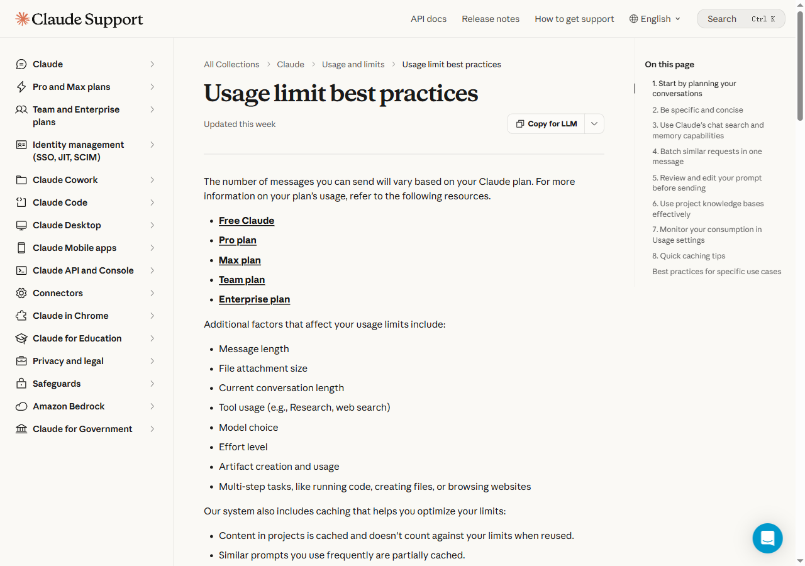Viewport: 805px width, 566px height.
Task: Open API docs in the header
Action: 428,19
